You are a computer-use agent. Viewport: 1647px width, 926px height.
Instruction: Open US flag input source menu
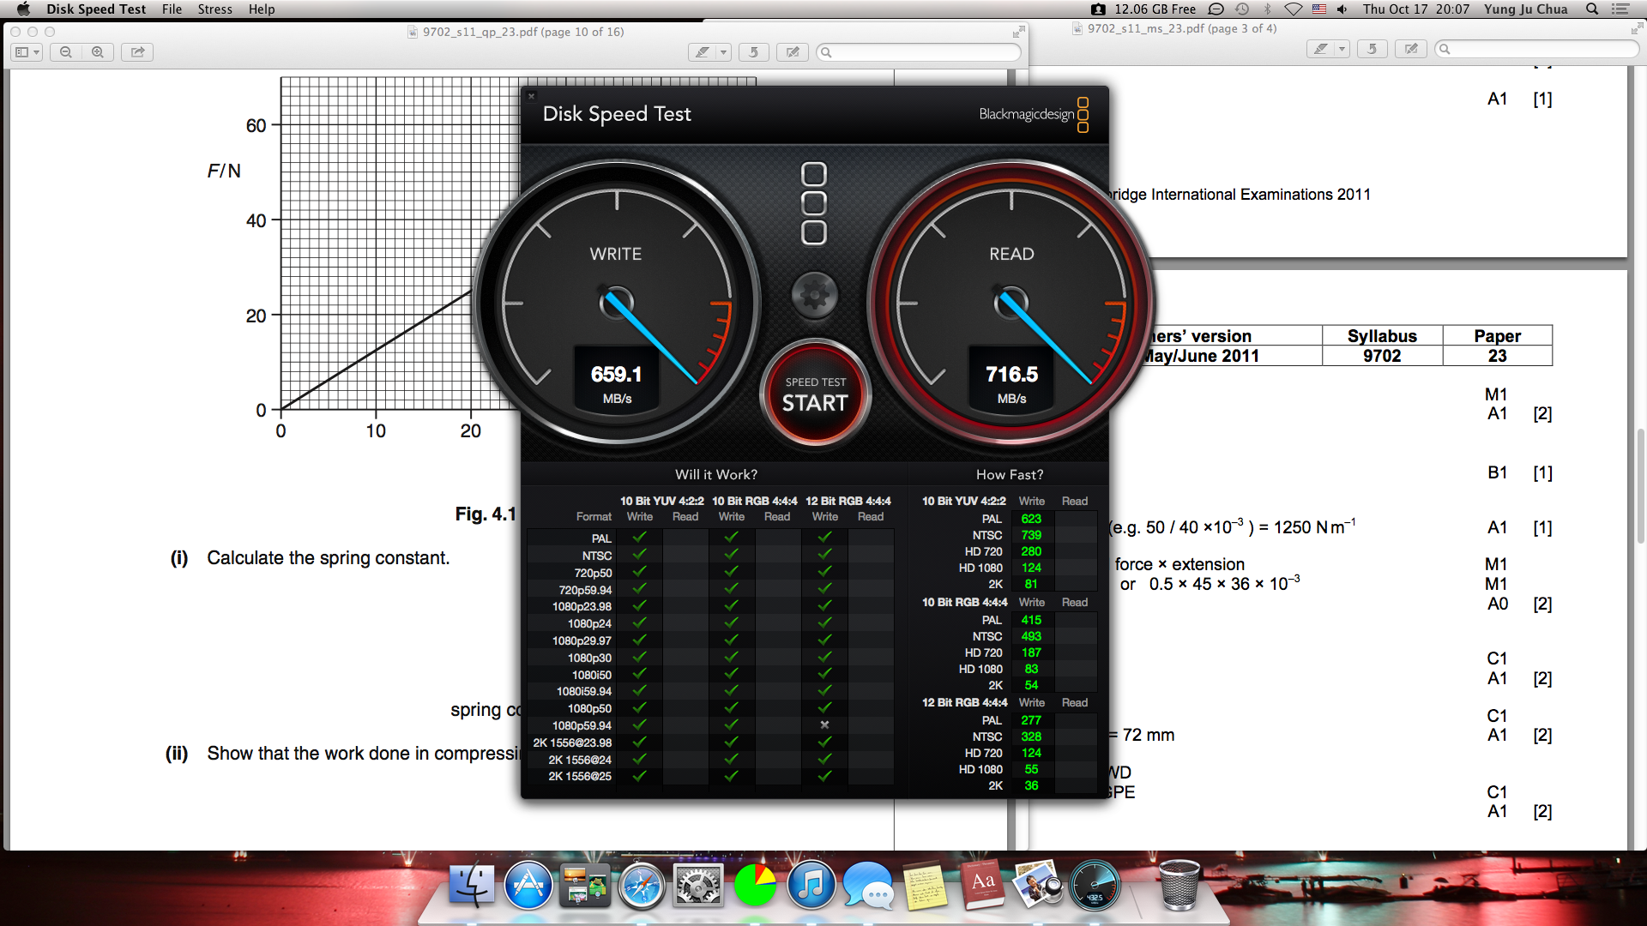[1319, 9]
